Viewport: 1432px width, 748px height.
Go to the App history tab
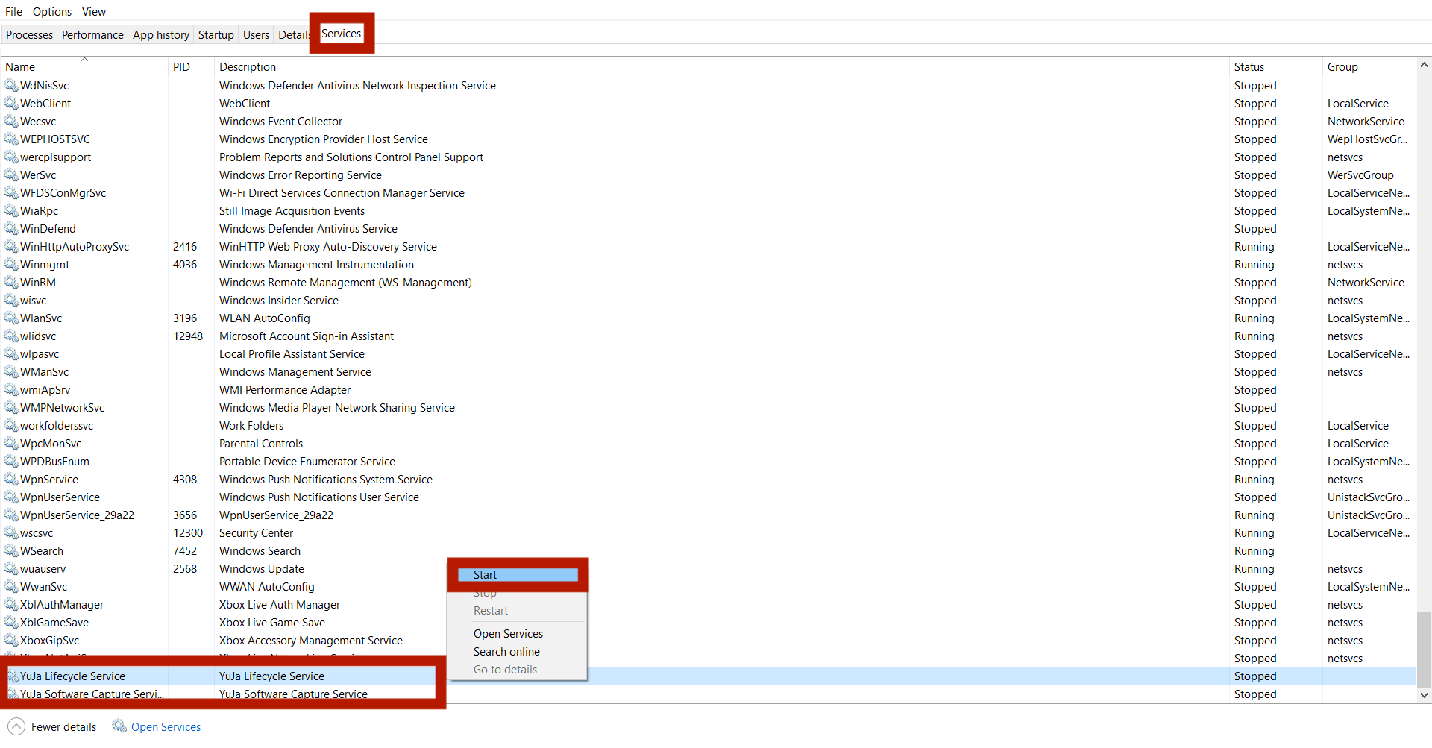tap(161, 34)
